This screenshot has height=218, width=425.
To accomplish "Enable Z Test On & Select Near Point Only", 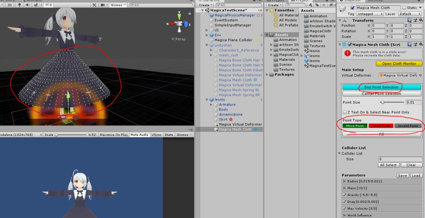I will [344, 112].
